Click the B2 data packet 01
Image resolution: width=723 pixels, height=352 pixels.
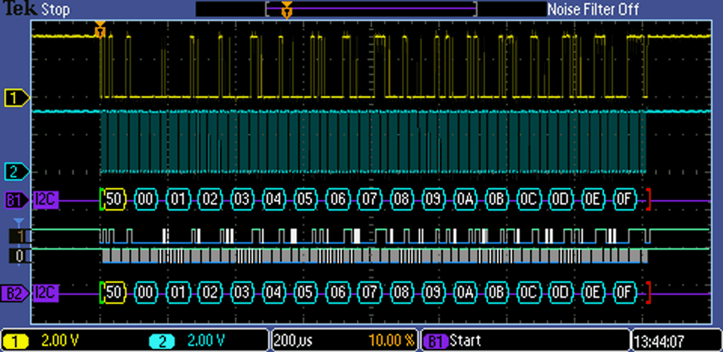click(x=178, y=292)
